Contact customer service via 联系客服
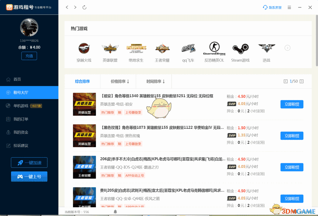The width and height of the screenshot is (318, 216). tap(272, 8)
